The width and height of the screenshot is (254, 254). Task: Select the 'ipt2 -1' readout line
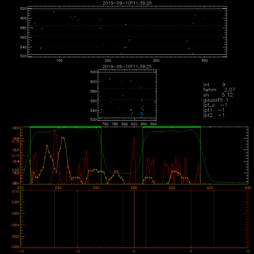tap(214, 115)
